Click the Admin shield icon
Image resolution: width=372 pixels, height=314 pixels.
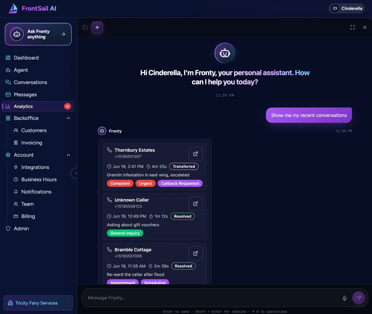[8, 228]
